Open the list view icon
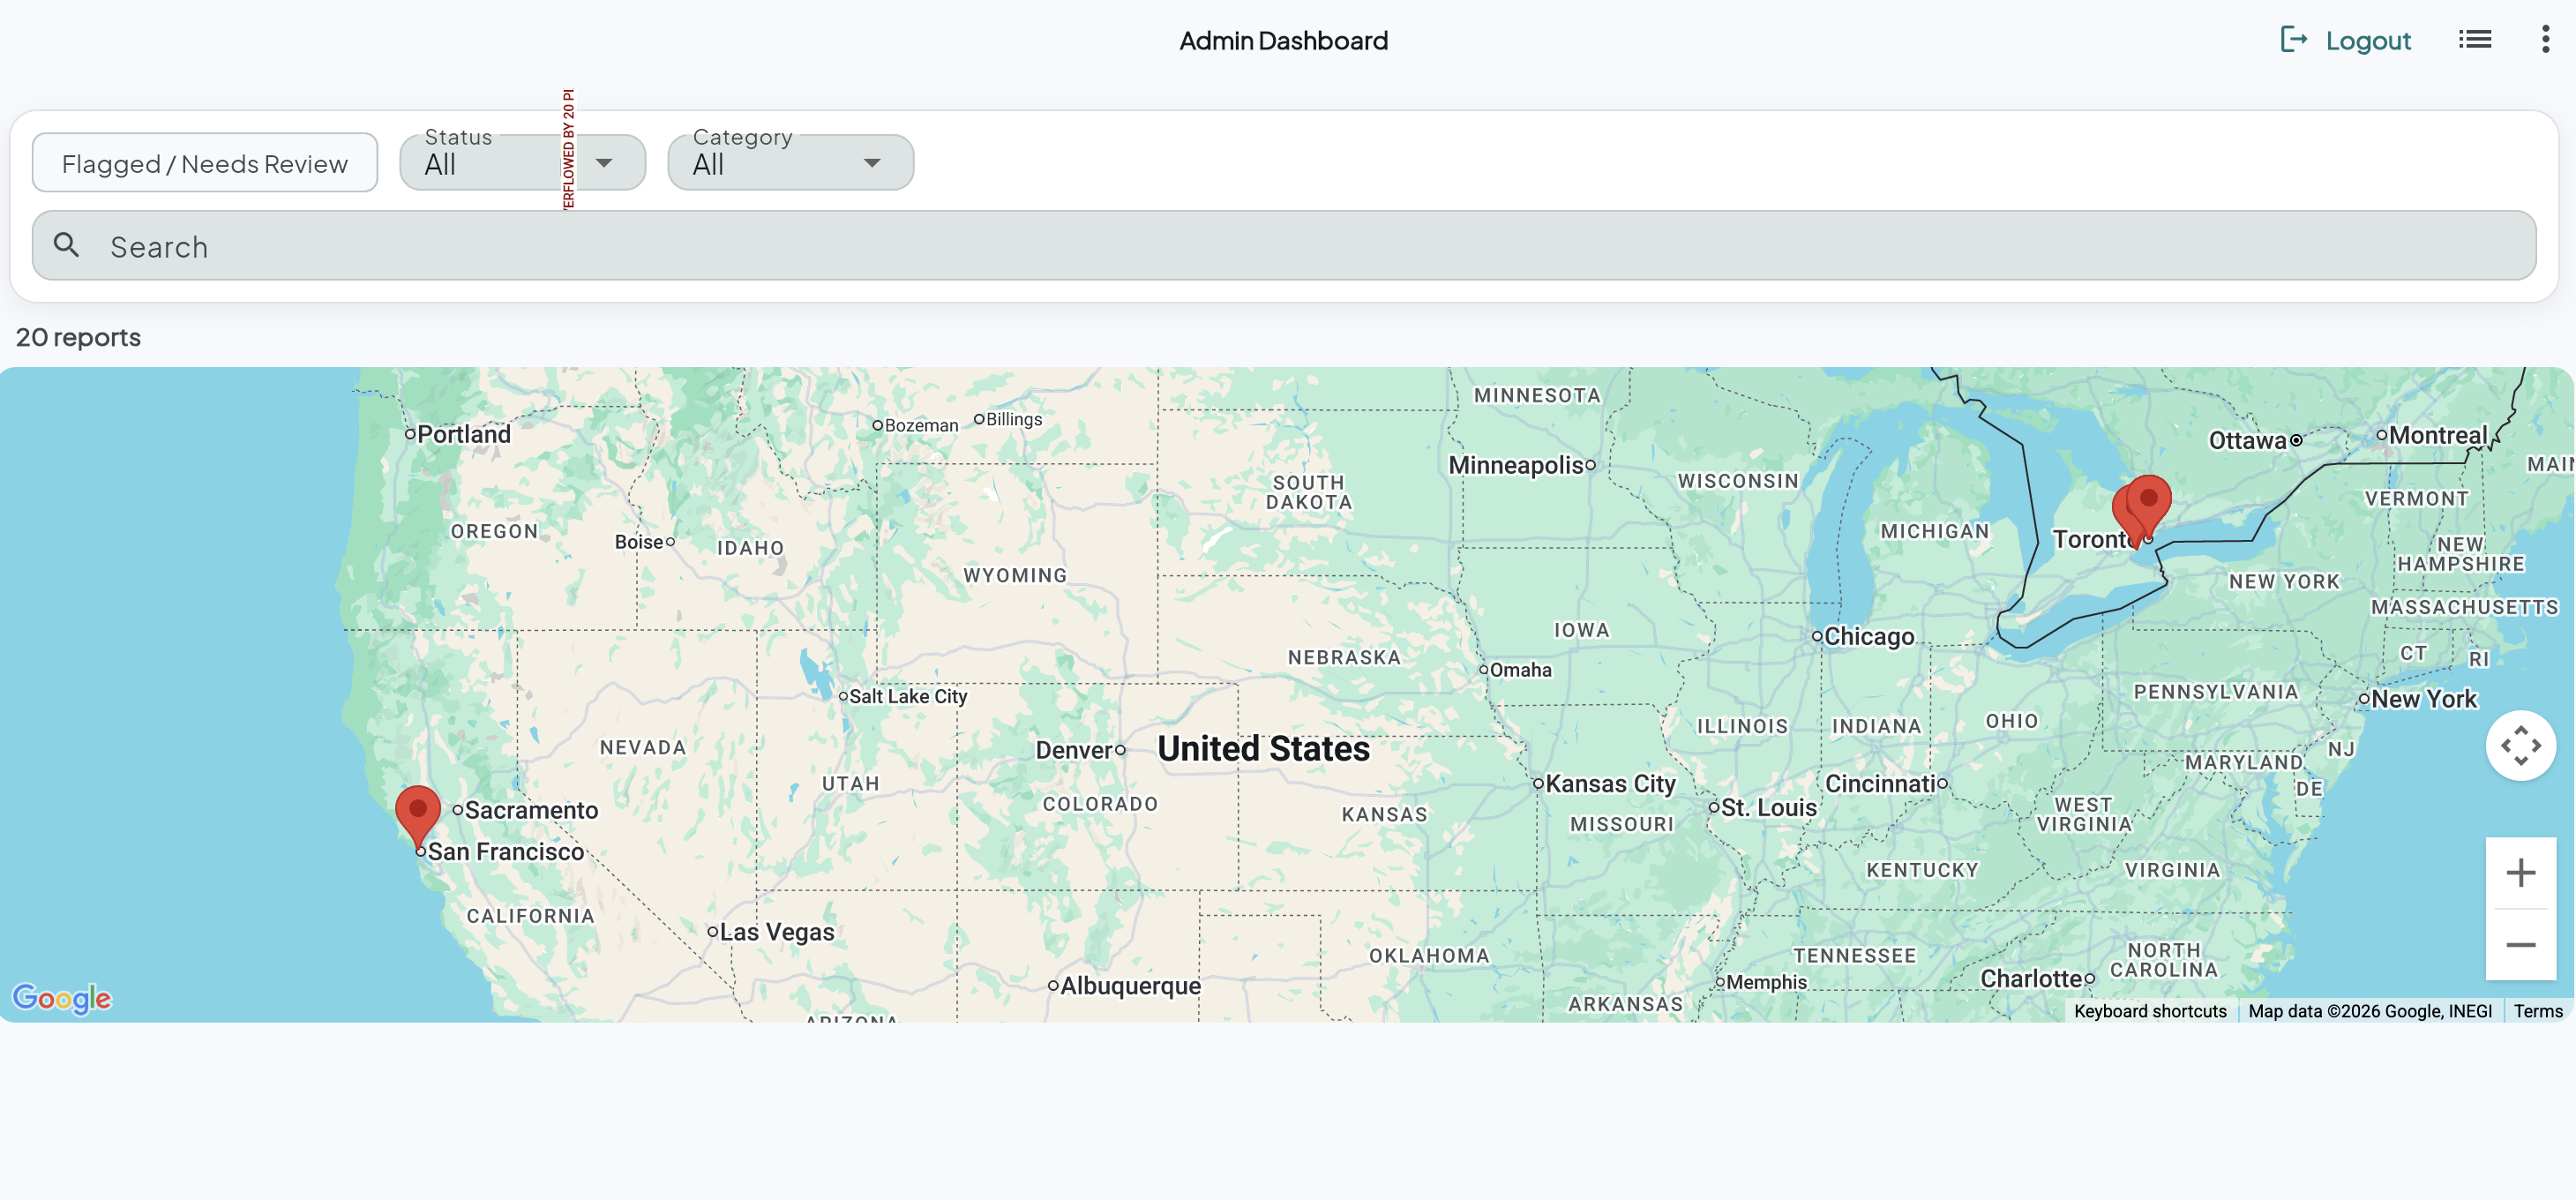This screenshot has width=2576, height=1200. tap(2474, 40)
